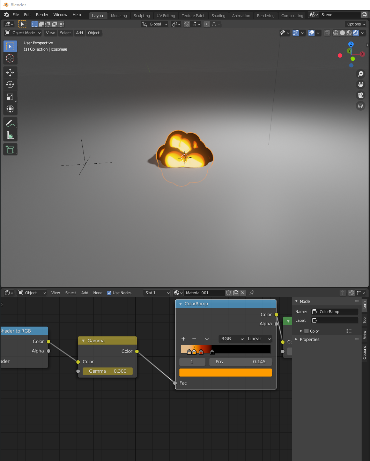Adjust the Pos 0.145 slider
This screenshot has height=461, width=370.
240,362
